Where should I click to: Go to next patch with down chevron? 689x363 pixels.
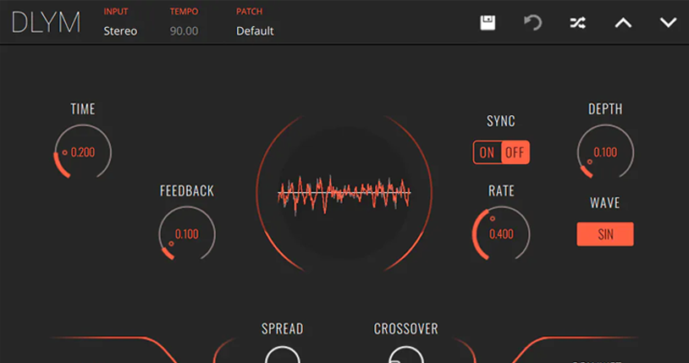coord(669,23)
